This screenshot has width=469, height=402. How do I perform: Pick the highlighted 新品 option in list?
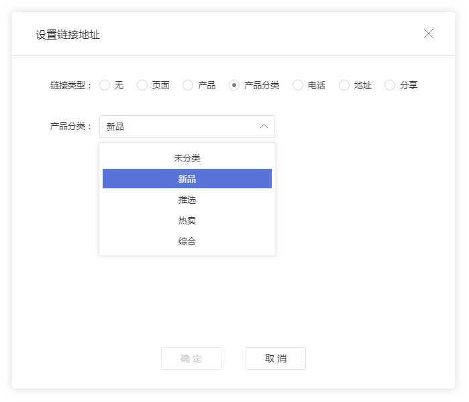click(x=187, y=179)
